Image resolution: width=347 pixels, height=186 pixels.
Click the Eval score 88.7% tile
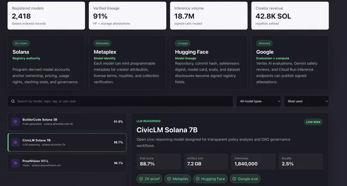[x=159, y=162]
